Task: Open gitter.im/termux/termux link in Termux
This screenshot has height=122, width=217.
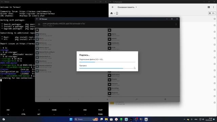Action: pos(37,14)
